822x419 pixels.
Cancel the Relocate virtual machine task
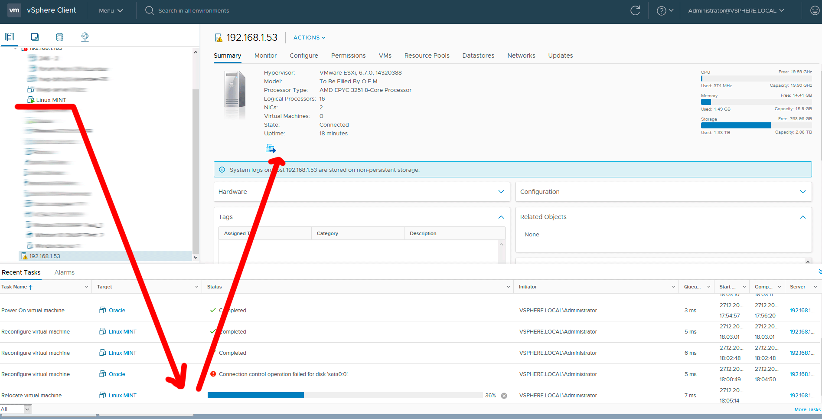pyautogui.click(x=504, y=396)
